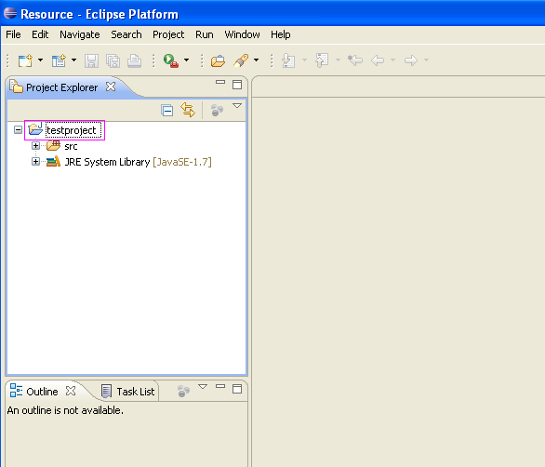The height and width of the screenshot is (467, 545).
Task: Select the Outline tab
Action: pyautogui.click(x=43, y=392)
